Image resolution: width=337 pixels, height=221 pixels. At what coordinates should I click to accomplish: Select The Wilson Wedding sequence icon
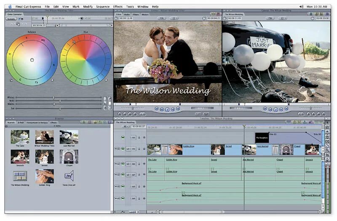tap(20, 176)
